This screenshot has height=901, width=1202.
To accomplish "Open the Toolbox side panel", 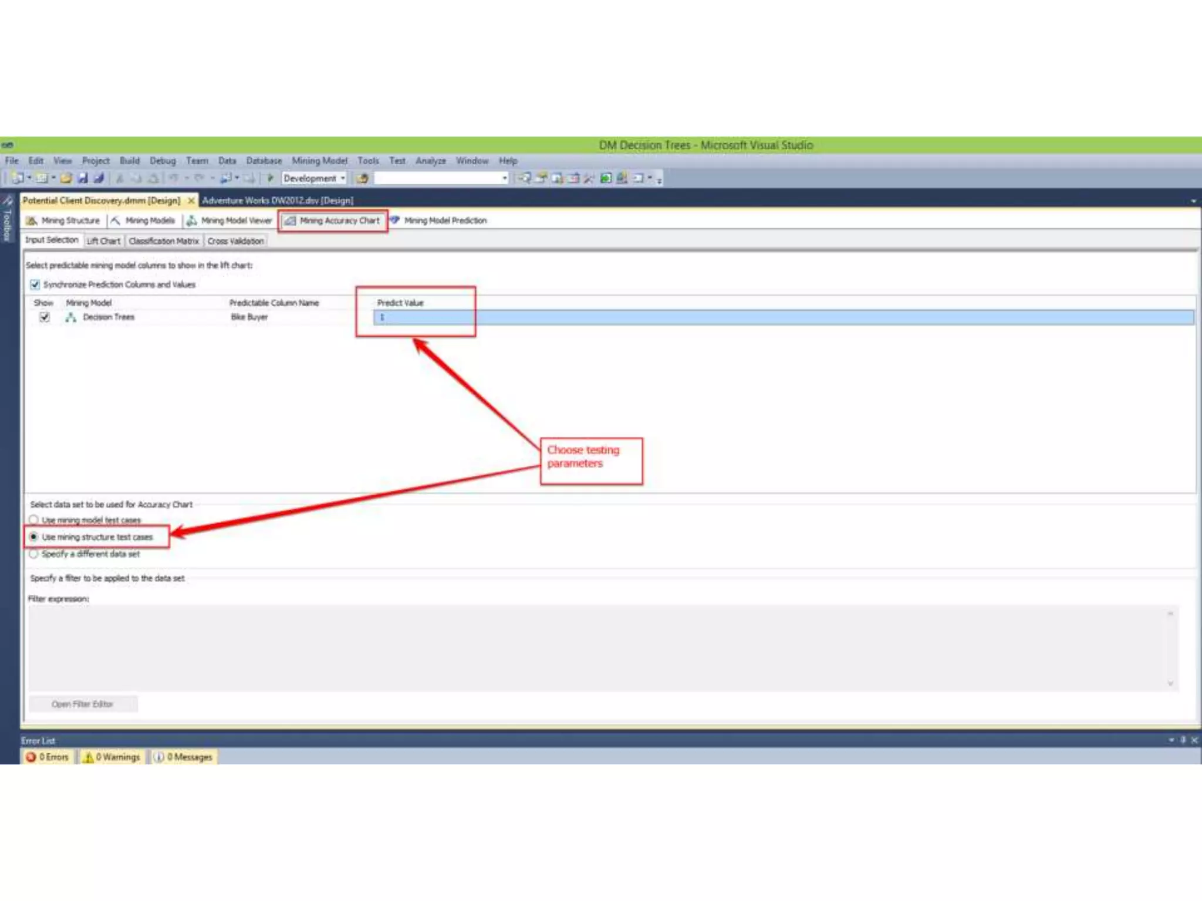I will 7,220.
